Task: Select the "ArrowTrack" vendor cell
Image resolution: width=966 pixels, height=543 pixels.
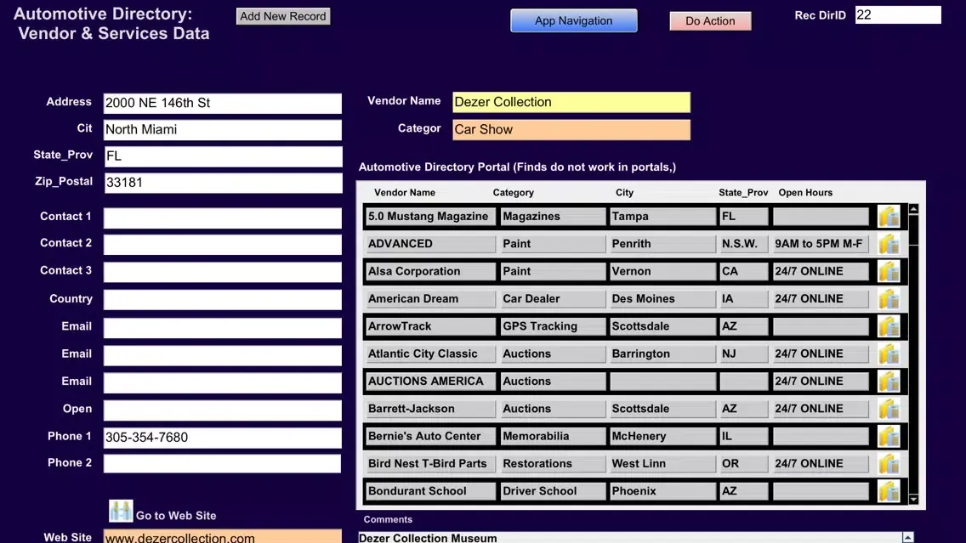Action: click(x=430, y=326)
